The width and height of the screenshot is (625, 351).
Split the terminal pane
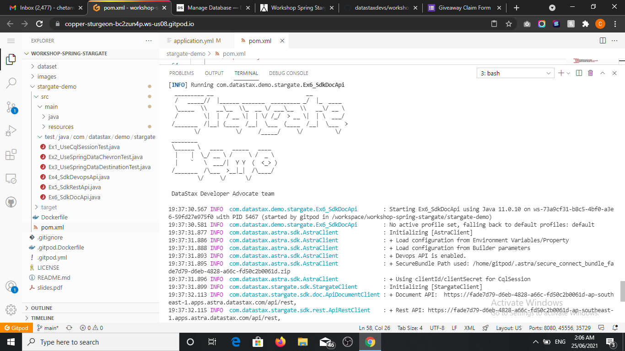pos(579,73)
